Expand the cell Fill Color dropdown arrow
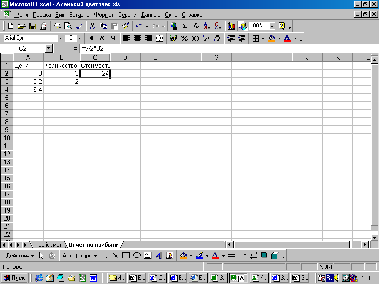Screen dimensions: 379x284 point(279,38)
